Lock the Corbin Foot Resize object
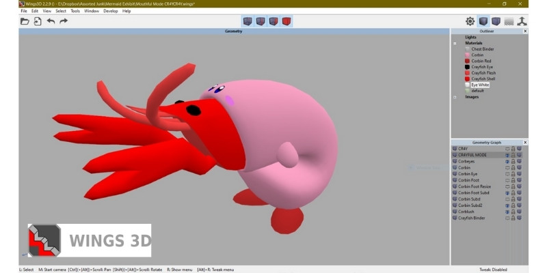Screen dimensions: 547x273 point(513,186)
